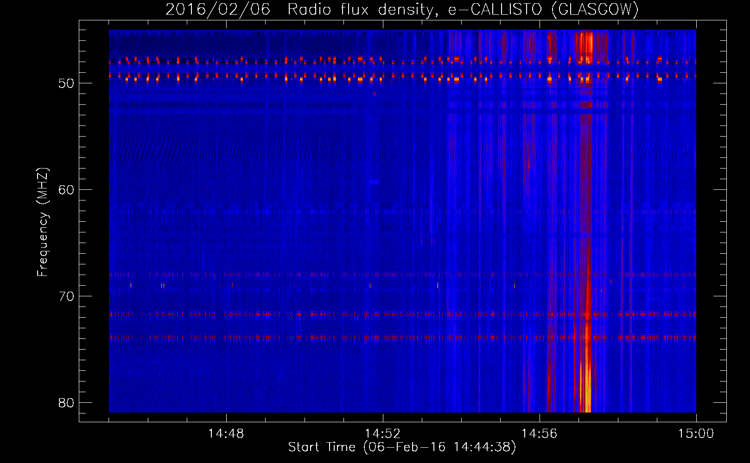Click the "Start Time (06-Feb-16 14:44:38)" x-axis label
The image size is (750, 463).
pyautogui.click(x=402, y=447)
